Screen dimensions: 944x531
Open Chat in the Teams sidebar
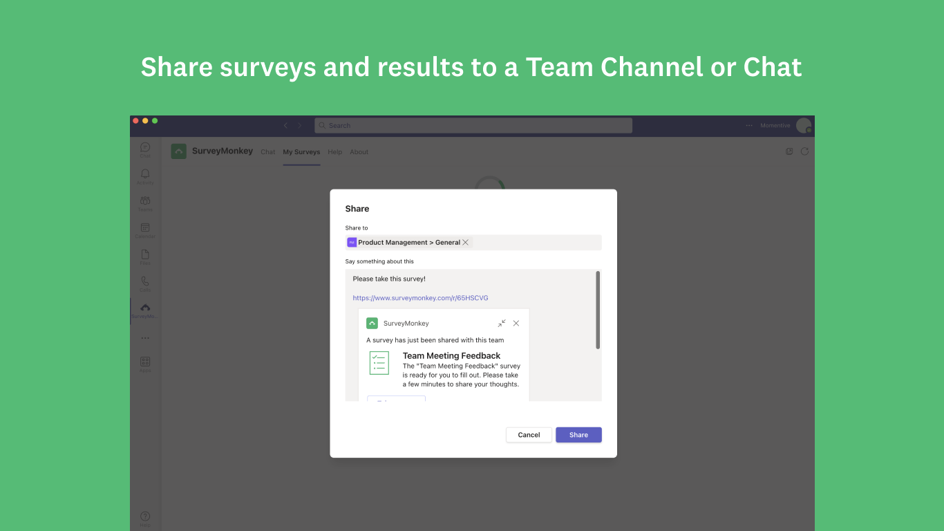[145, 149]
